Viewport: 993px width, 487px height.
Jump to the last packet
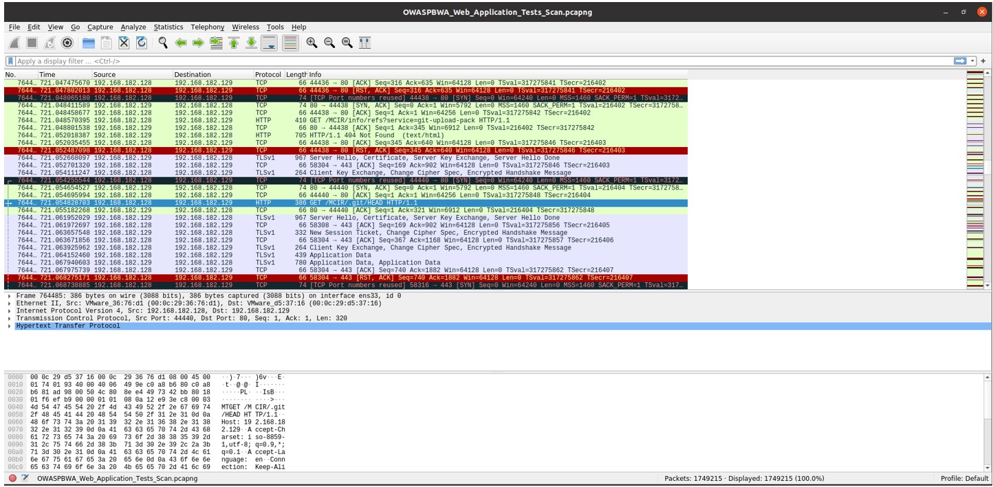tap(252, 43)
